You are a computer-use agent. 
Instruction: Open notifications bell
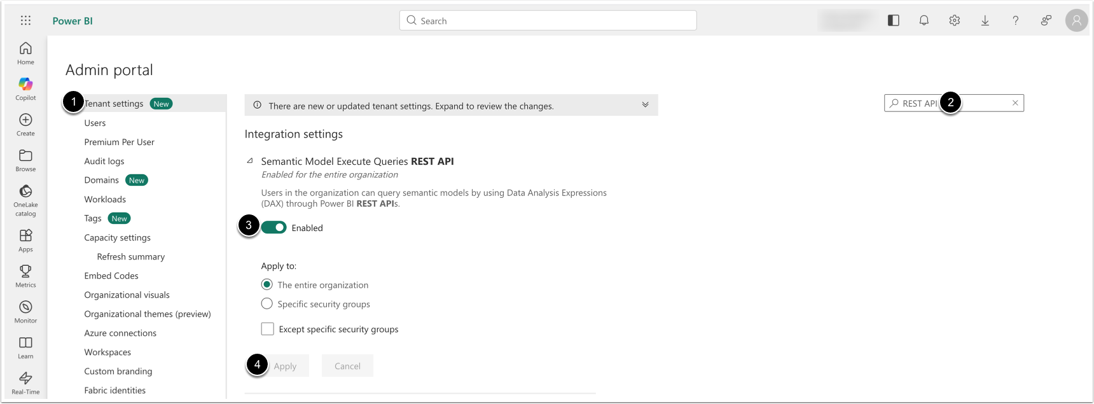pos(924,20)
